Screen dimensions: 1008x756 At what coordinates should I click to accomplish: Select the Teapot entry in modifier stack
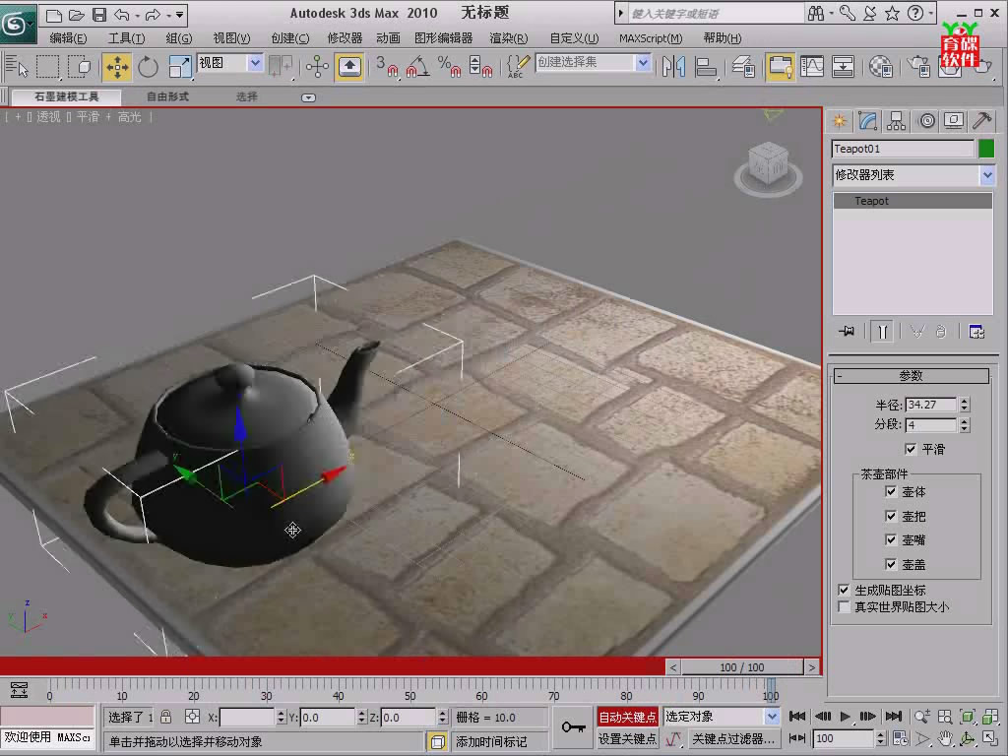click(913, 201)
